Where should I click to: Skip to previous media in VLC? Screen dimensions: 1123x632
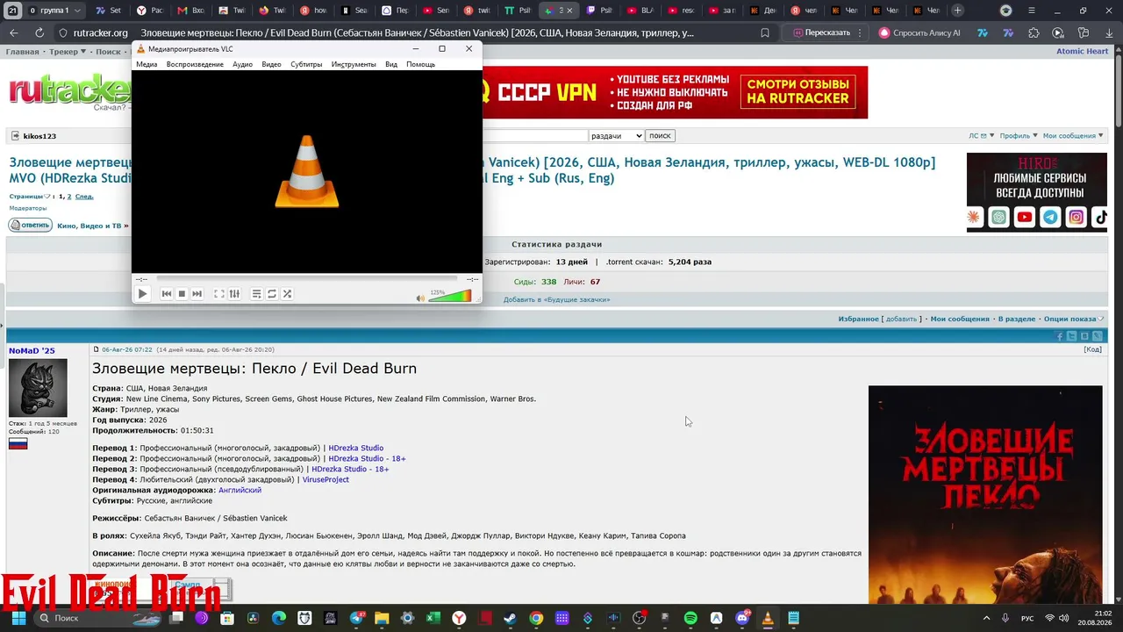coord(167,294)
